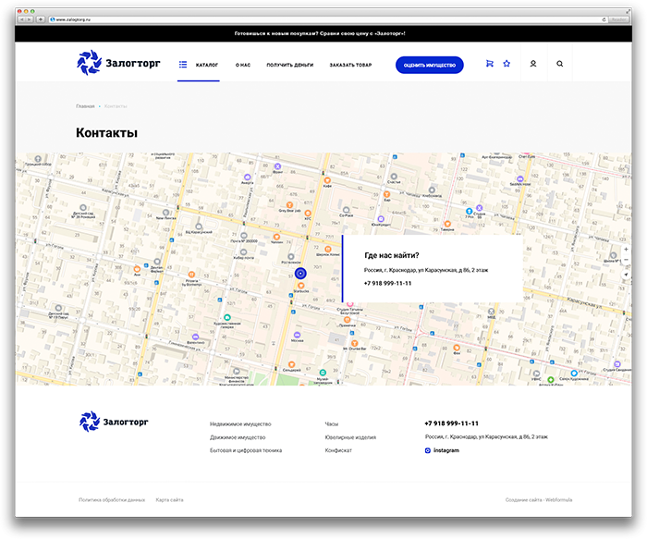Zoom out the map with minus button
This screenshot has width=647, height=539.
click(626, 260)
